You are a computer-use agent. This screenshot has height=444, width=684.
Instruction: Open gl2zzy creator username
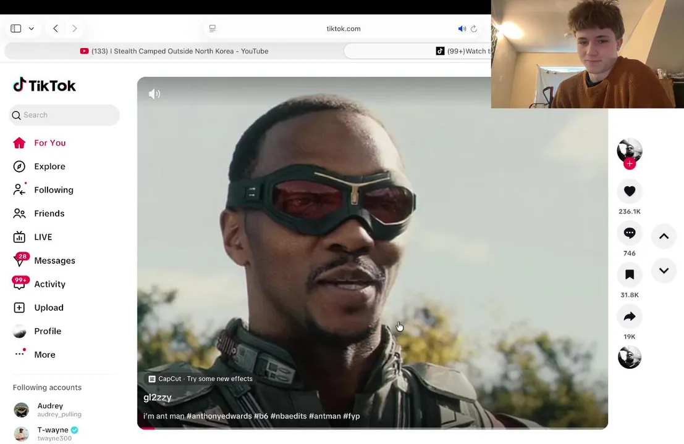tap(158, 397)
